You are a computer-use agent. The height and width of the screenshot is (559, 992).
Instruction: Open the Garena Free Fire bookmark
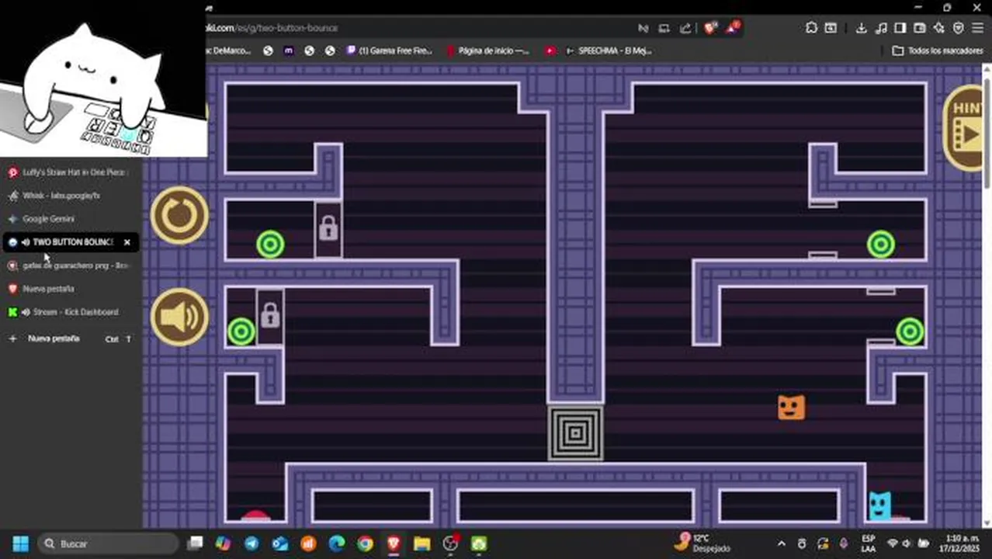click(x=389, y=50)
